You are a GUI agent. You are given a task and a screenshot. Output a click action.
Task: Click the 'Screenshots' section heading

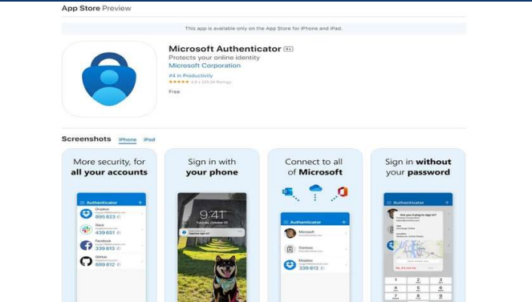click(x=86, y=139)
